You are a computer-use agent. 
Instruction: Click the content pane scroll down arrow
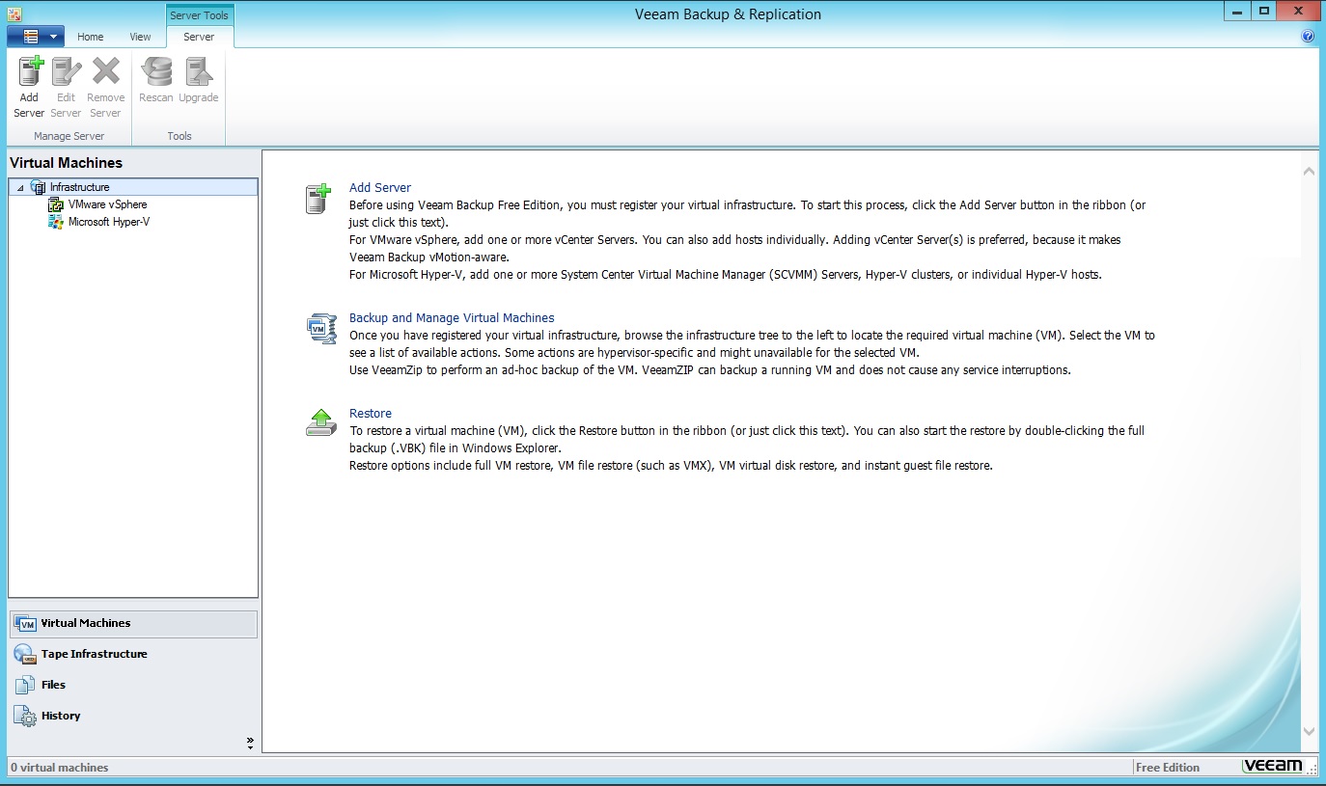(x=1309, y=732)
